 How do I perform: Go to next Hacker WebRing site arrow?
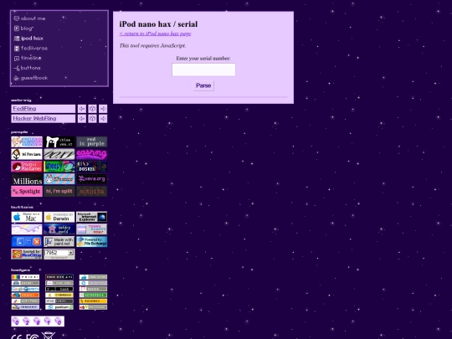tap(103, 119)
